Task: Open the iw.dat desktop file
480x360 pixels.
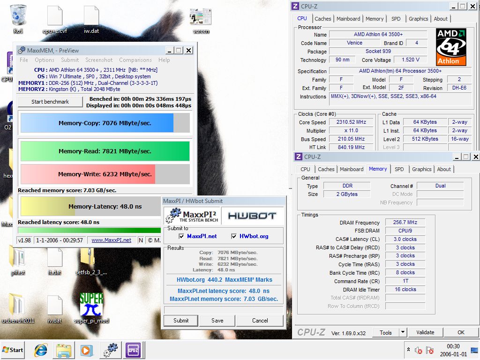Action: point(91,19)
